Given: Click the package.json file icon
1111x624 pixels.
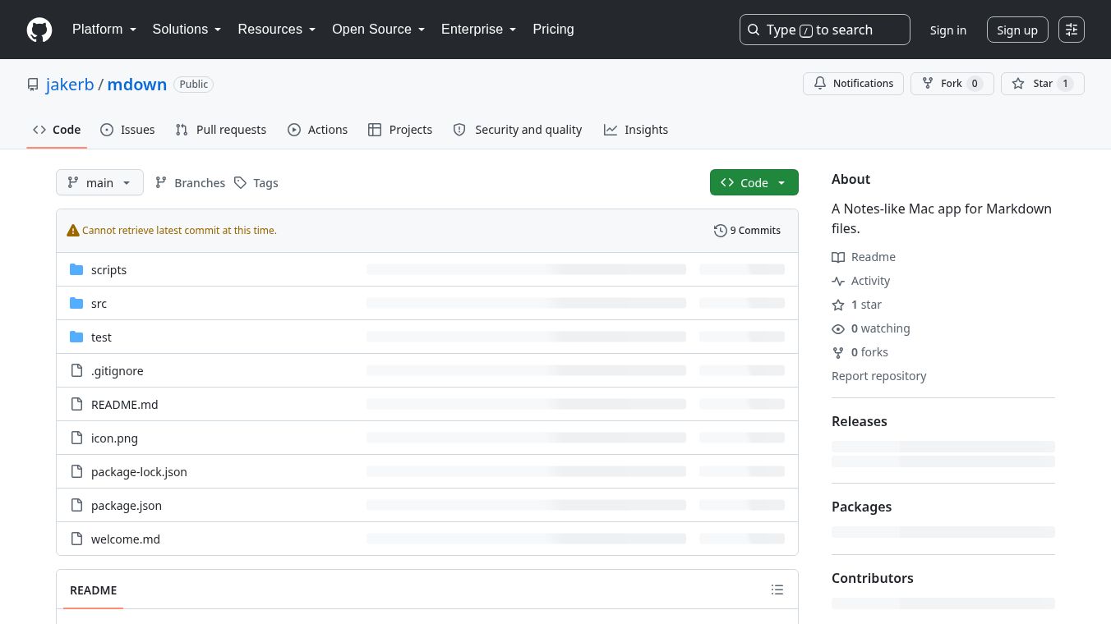Looking at the screenshot, I should [76, 505].
